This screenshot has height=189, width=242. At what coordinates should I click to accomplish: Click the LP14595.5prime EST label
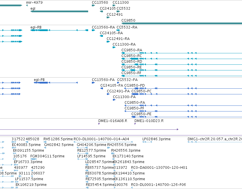click(x=91, y=157)
